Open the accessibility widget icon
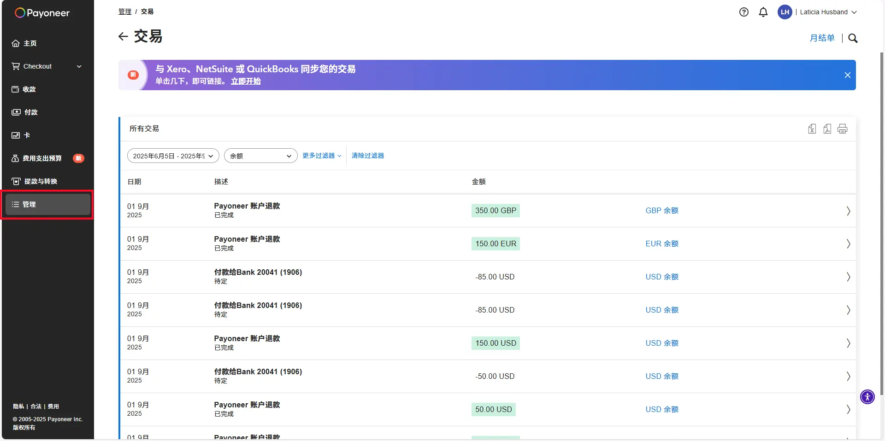Screen dimensions: 885x441 click(867, 396)
